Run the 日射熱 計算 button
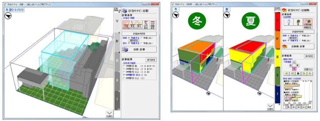The width and height of the screenshot is (320, 121). click(x=298, y=47)
